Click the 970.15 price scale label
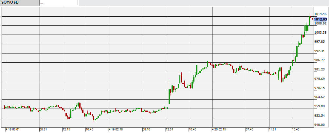This screenshot has height=135, width=329. point(320,88)
